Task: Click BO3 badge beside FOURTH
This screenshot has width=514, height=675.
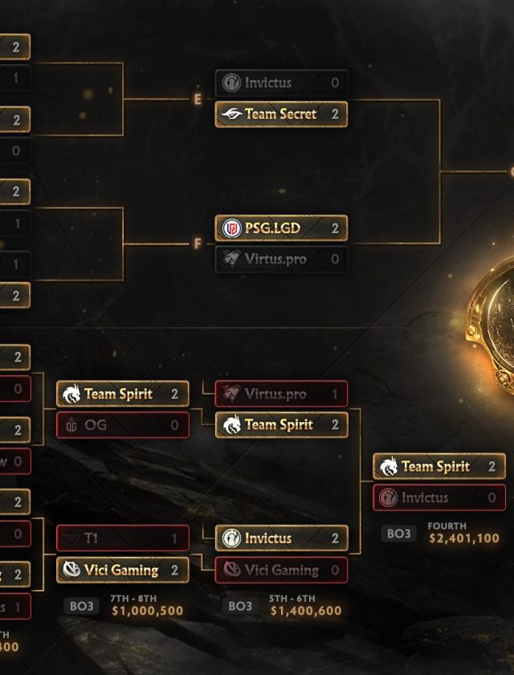Action: coord(398,534)
